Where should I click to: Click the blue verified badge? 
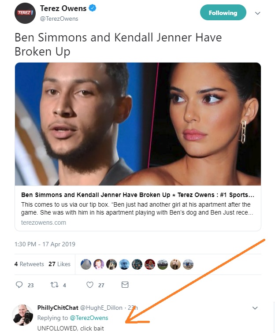93,8
